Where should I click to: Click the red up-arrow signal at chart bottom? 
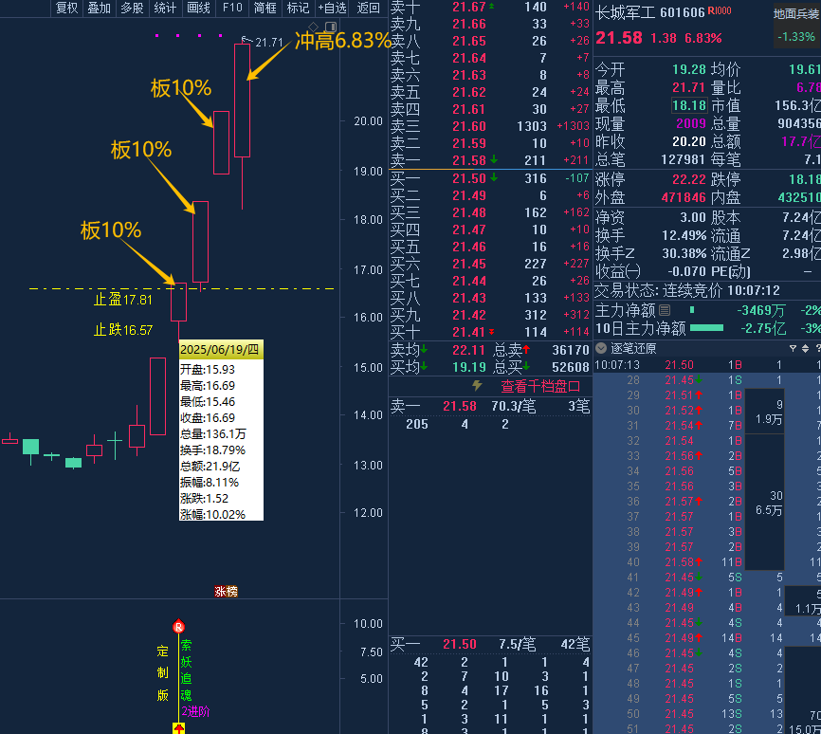[x=178, y=728]
